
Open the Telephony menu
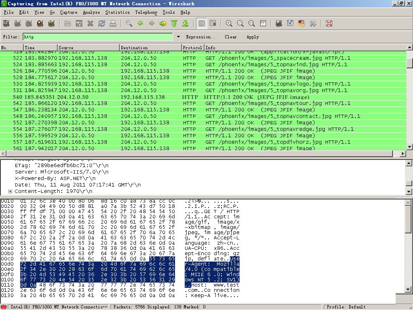[x=146, y=13]
